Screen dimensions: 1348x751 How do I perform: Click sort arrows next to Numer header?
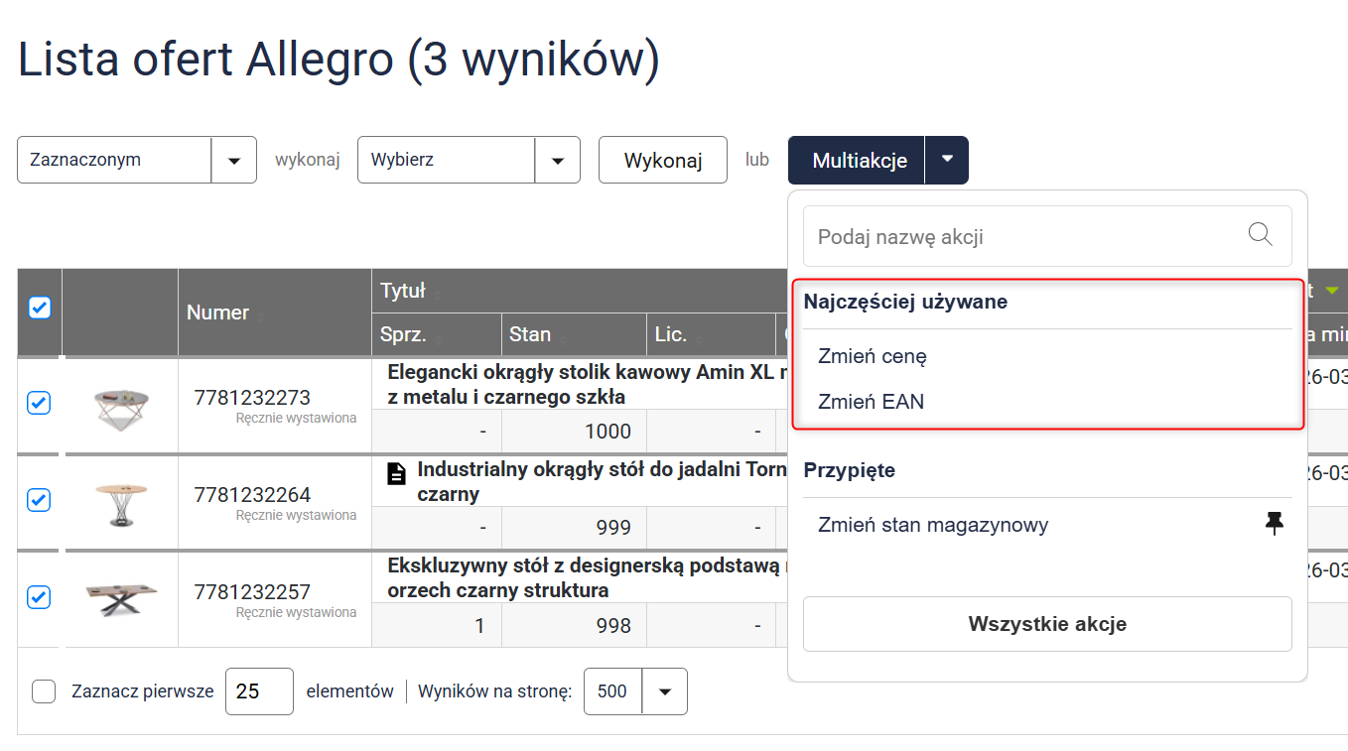tap(261, 316)
